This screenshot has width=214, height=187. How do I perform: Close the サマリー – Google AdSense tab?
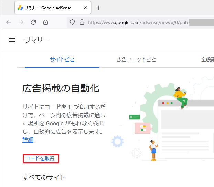(84, 8)
